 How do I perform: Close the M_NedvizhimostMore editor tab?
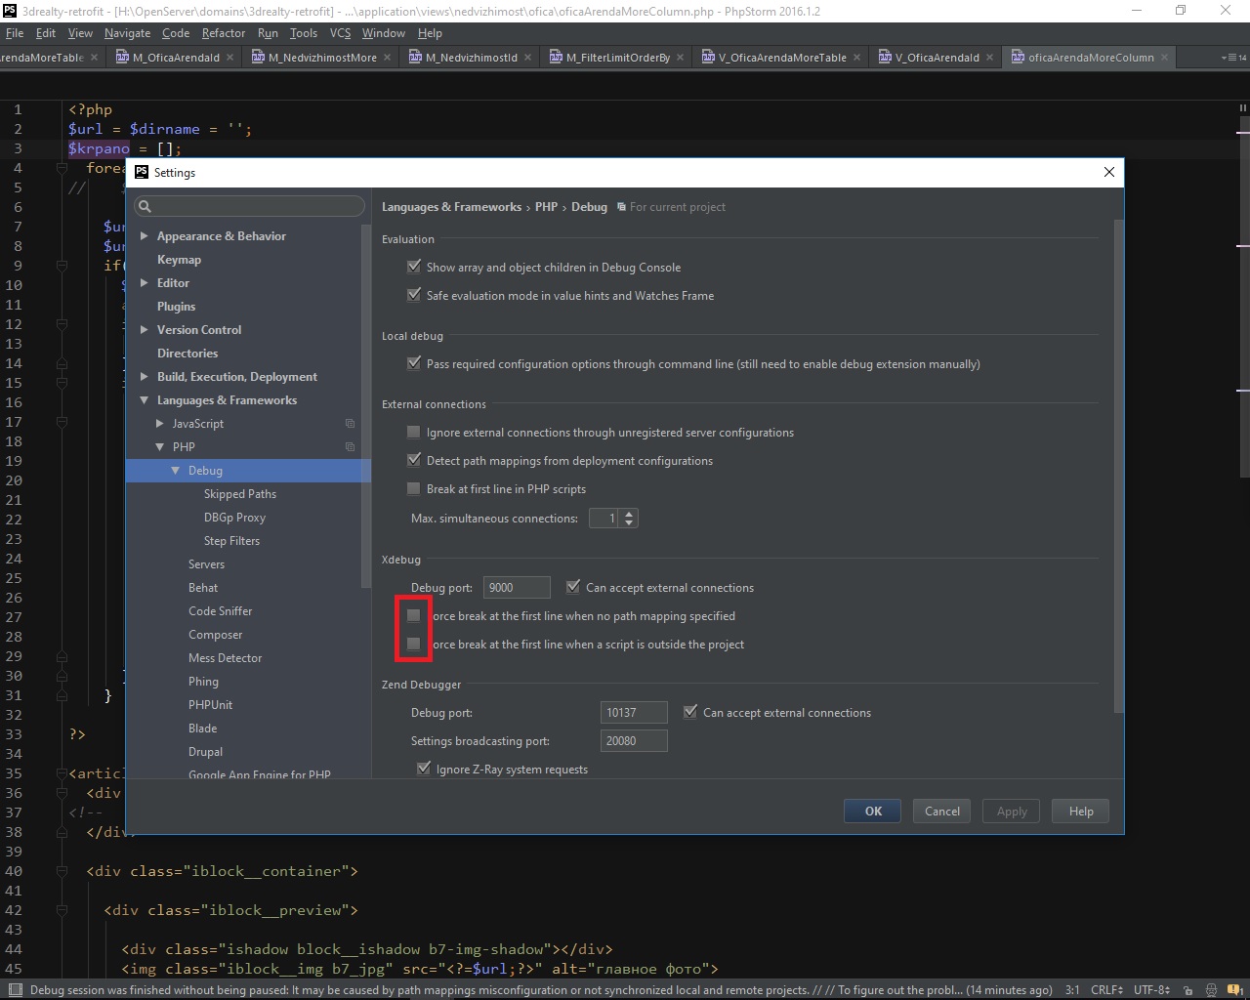[x=388, y=58]
